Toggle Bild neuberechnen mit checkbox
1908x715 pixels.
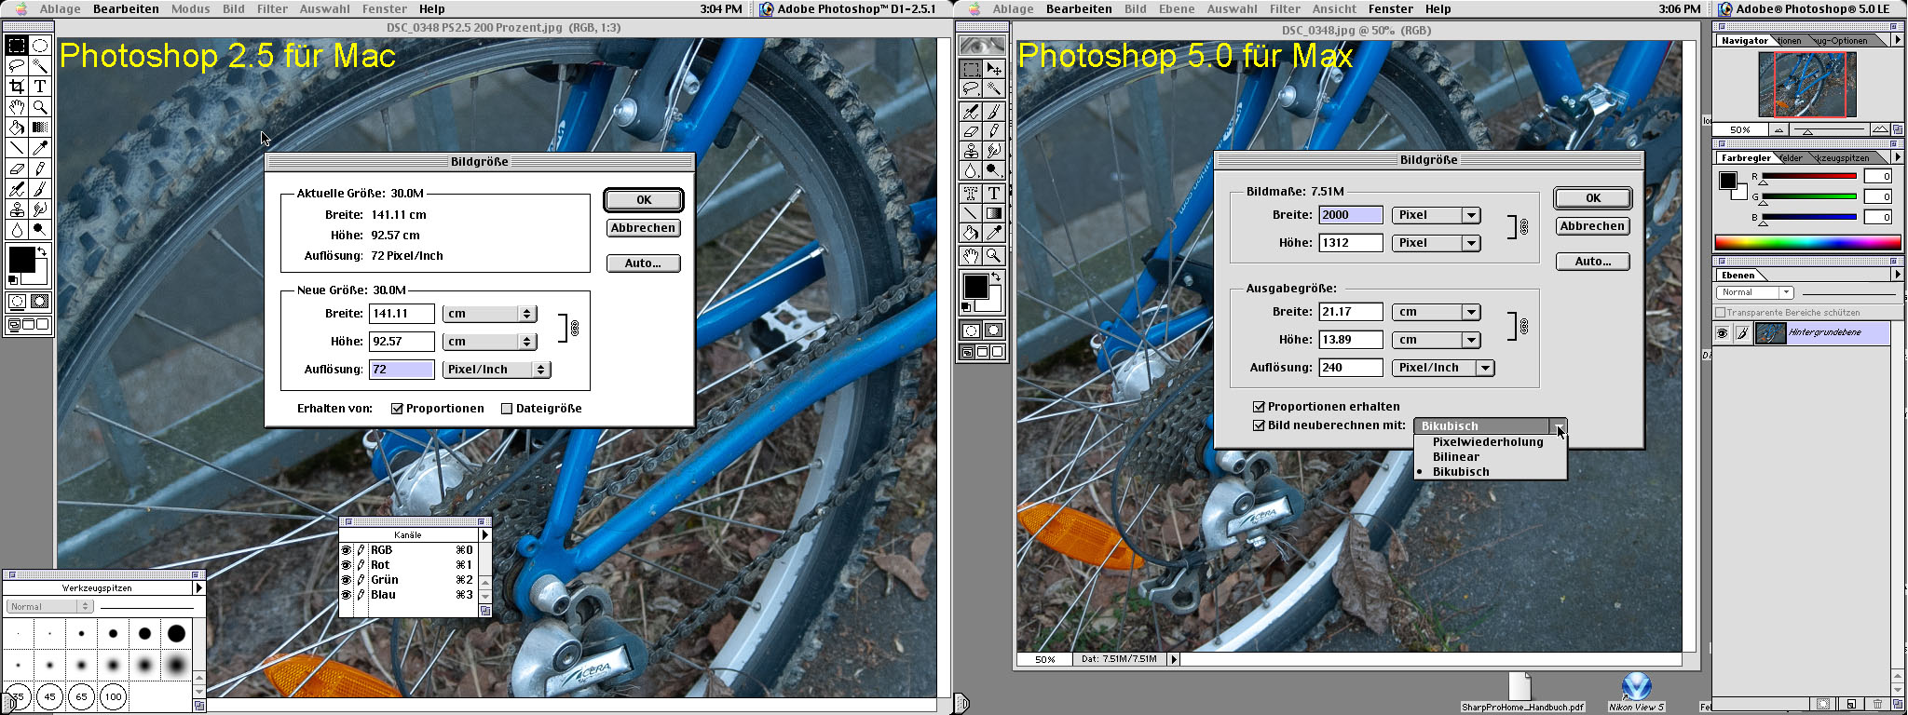tap(1259, 425)
